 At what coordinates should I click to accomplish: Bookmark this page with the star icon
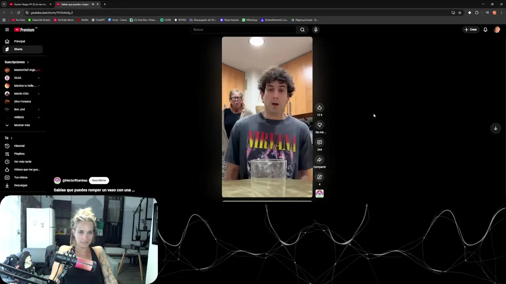click(460, 13)
